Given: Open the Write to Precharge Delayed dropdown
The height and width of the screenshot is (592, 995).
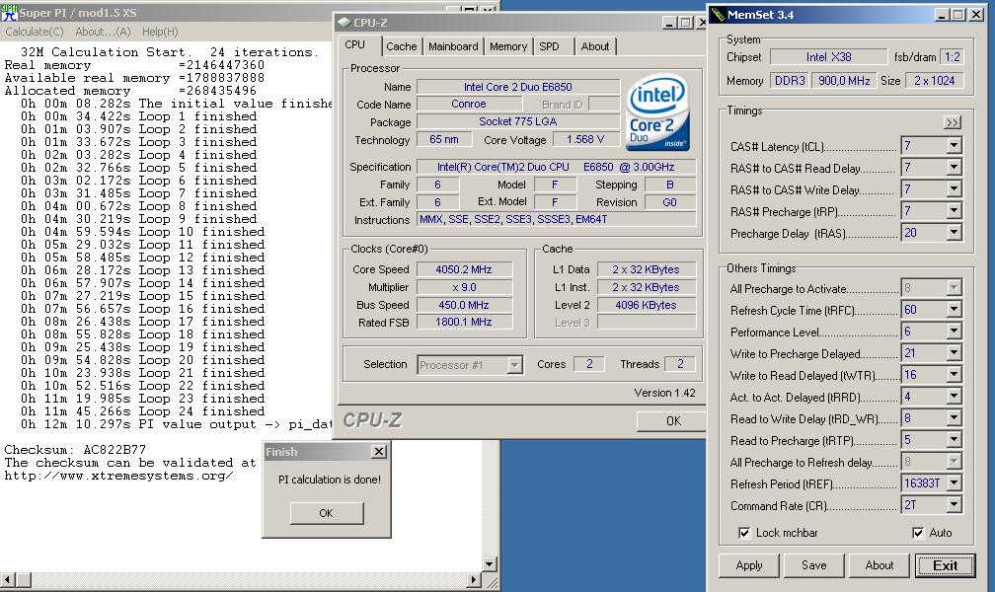Looking at the screenshot, I should (x=954, y=353).
